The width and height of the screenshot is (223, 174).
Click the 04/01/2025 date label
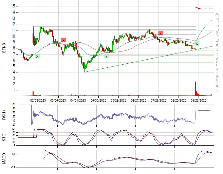[x=78, y=100]
